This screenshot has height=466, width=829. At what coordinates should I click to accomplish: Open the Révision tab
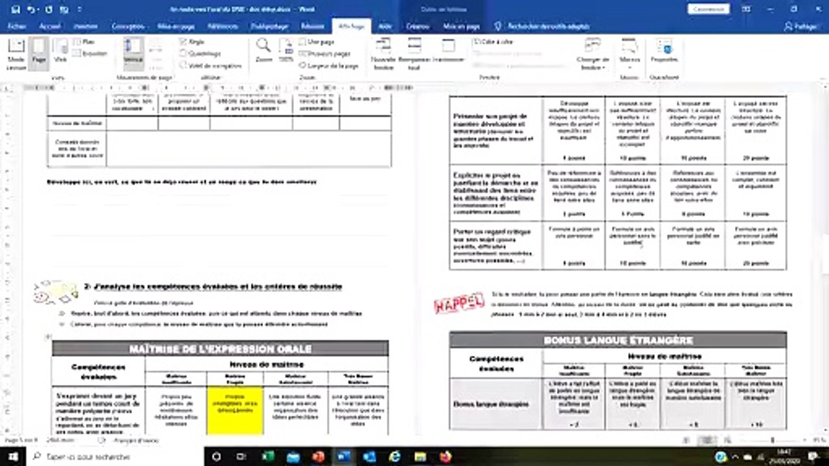click(313, 27)
